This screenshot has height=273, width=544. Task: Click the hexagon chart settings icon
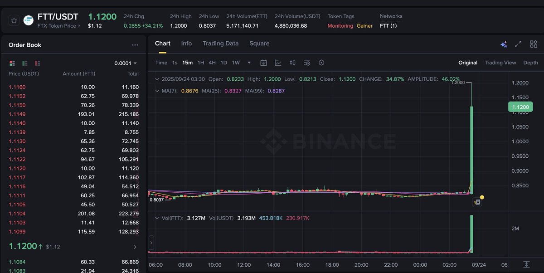(321, 63)
